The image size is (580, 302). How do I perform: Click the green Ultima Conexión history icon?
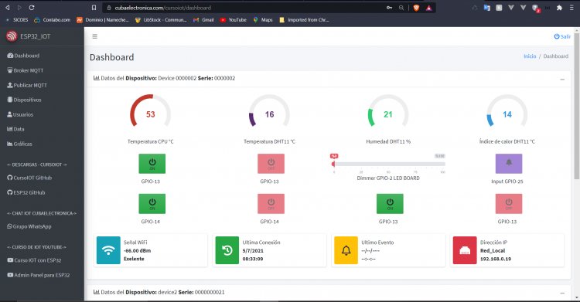[227, 250]
